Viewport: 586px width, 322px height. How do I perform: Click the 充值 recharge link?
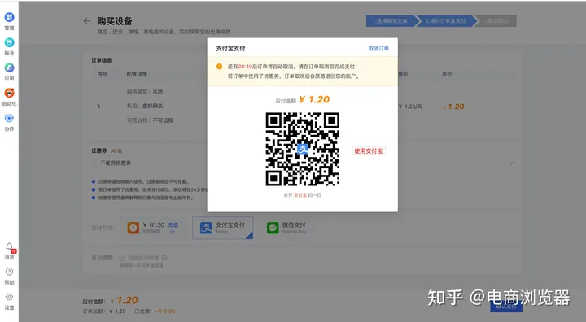tap(173, 225)
